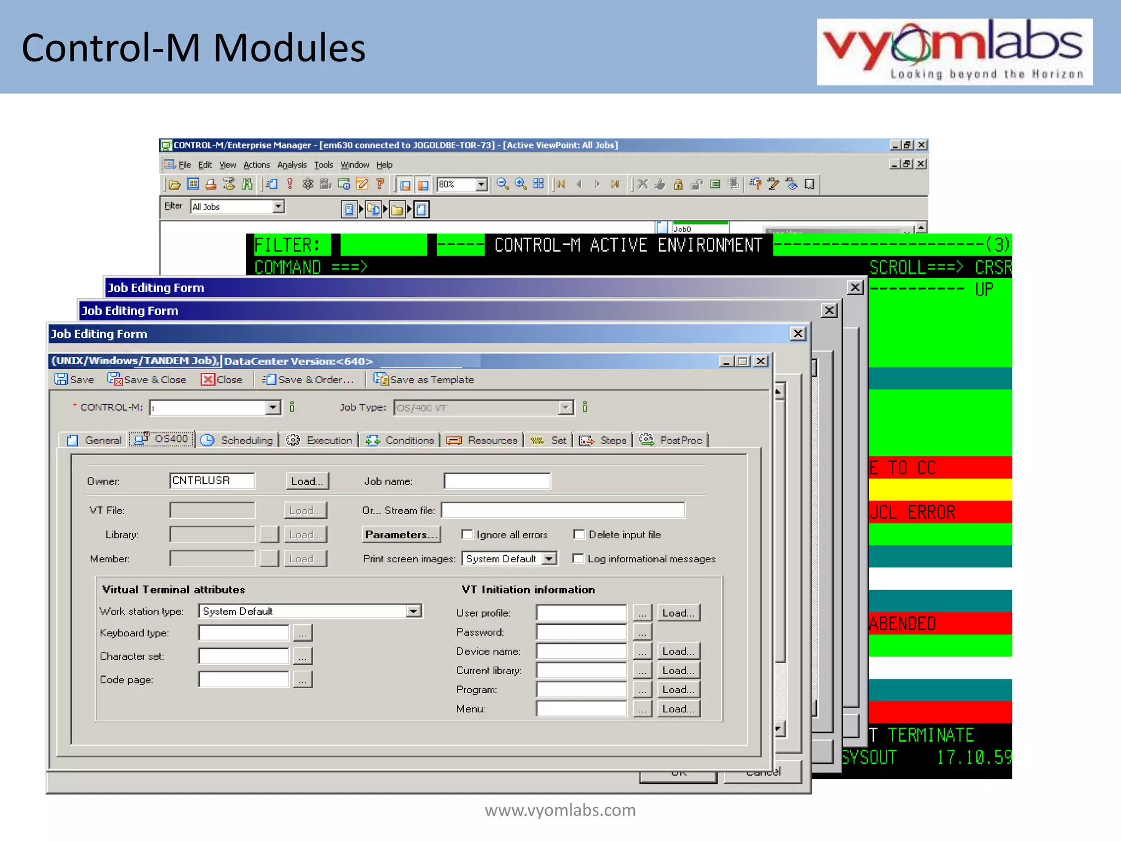1121x841 pixels.
Task: Click Save as Template in job form toolbar
Action: (x=424, y=379)
